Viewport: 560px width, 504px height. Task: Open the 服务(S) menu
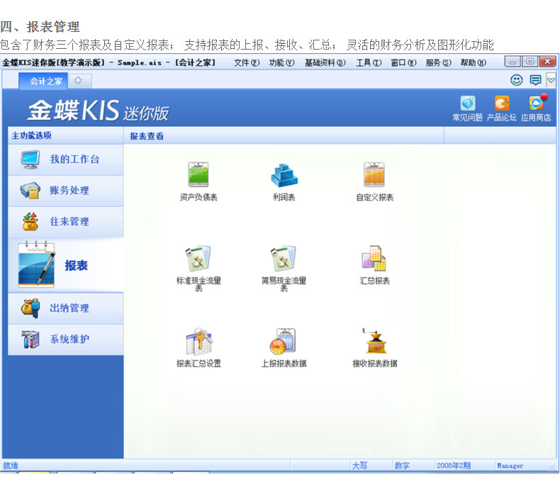point(439,63)
